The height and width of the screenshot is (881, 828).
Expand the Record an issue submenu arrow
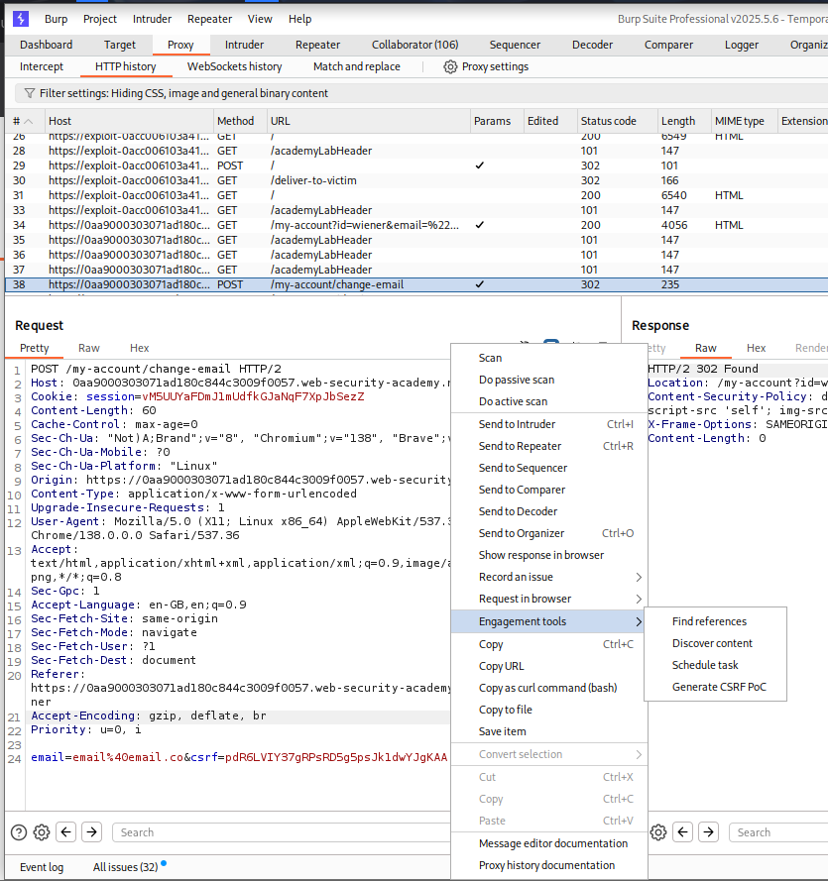coord(639,577)
